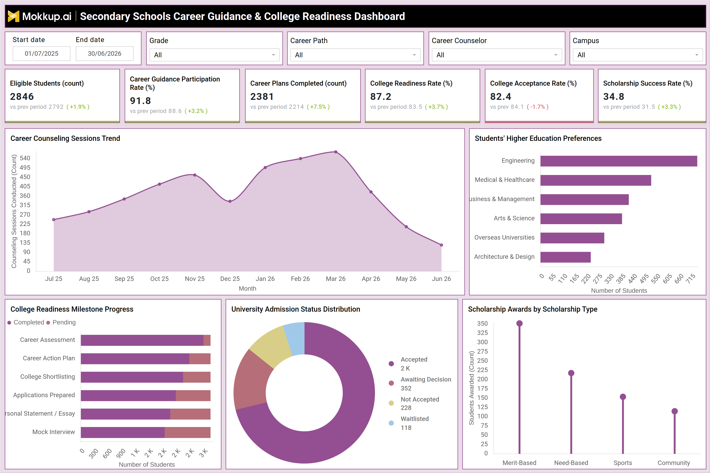The height and width of the screenshot is (473, 710).
Task: Expand the Grade dropdown
Action: [x=214, y=55]
